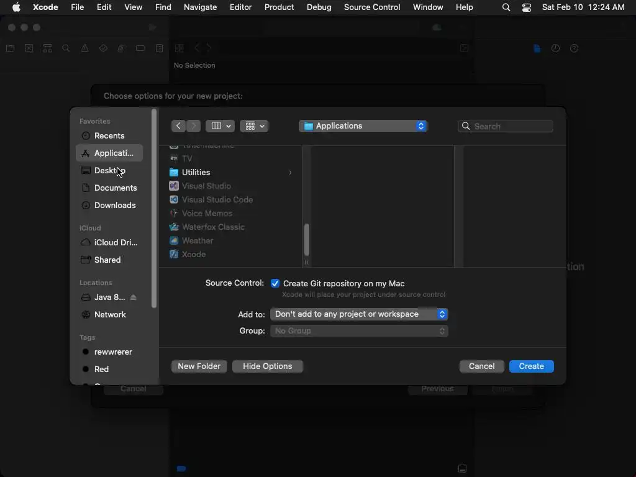Open Spotlight search in menu bar
Screen dimensions: 636x477
(x=506, y=7)
